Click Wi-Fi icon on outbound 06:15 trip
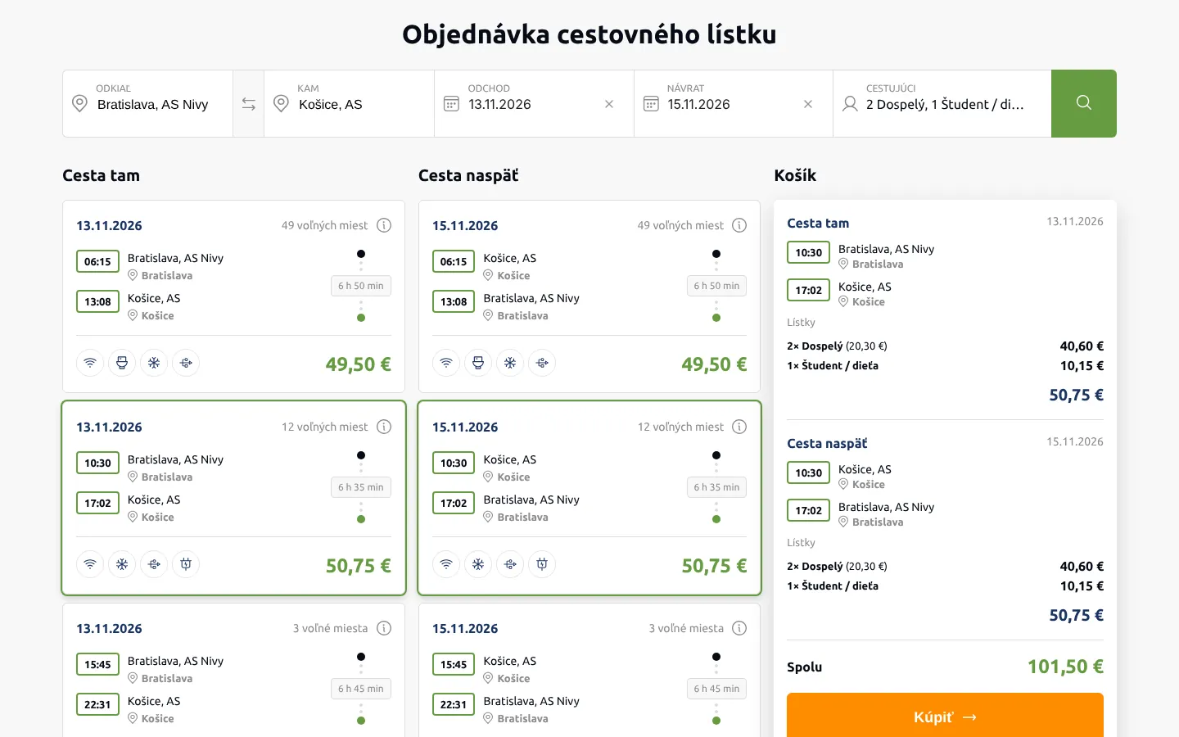 [90, 363]
